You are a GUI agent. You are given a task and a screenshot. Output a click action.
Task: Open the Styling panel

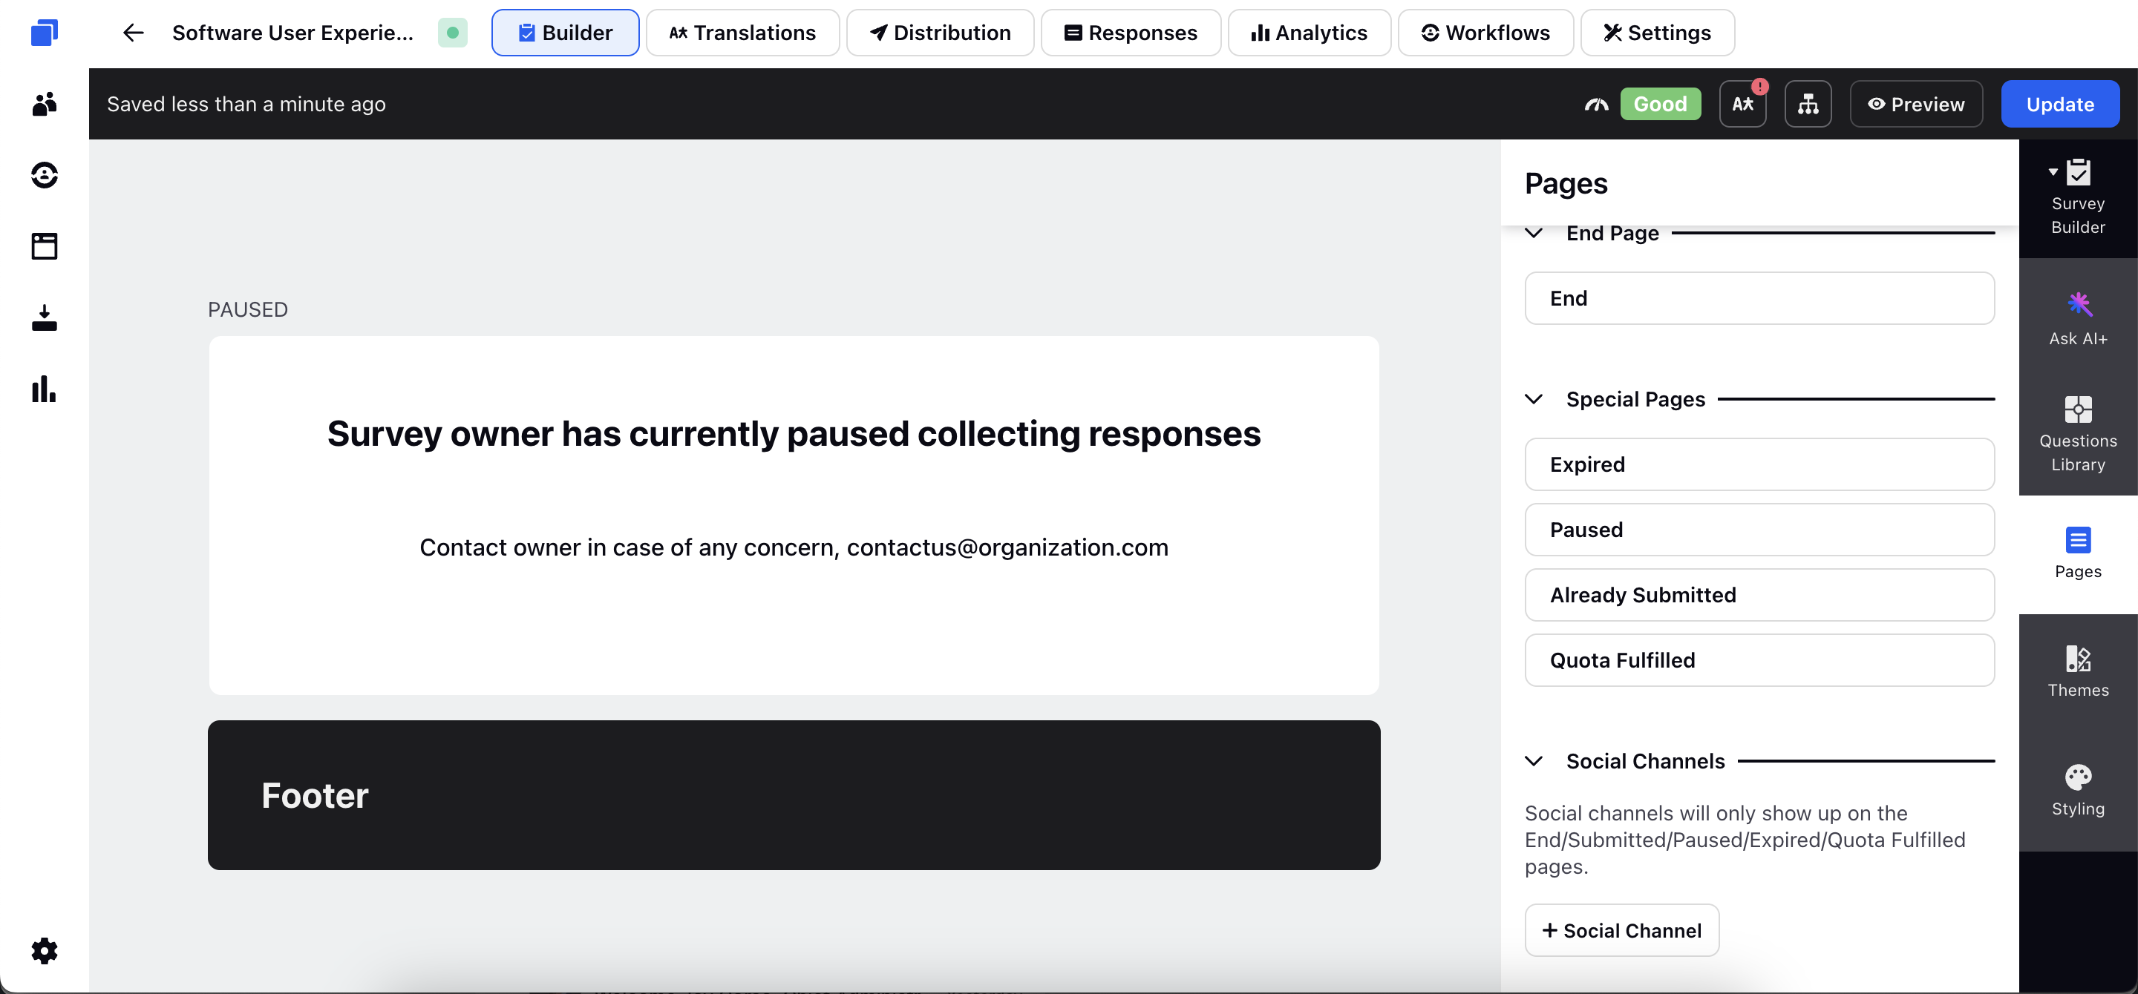click(x=2077, y=791)
